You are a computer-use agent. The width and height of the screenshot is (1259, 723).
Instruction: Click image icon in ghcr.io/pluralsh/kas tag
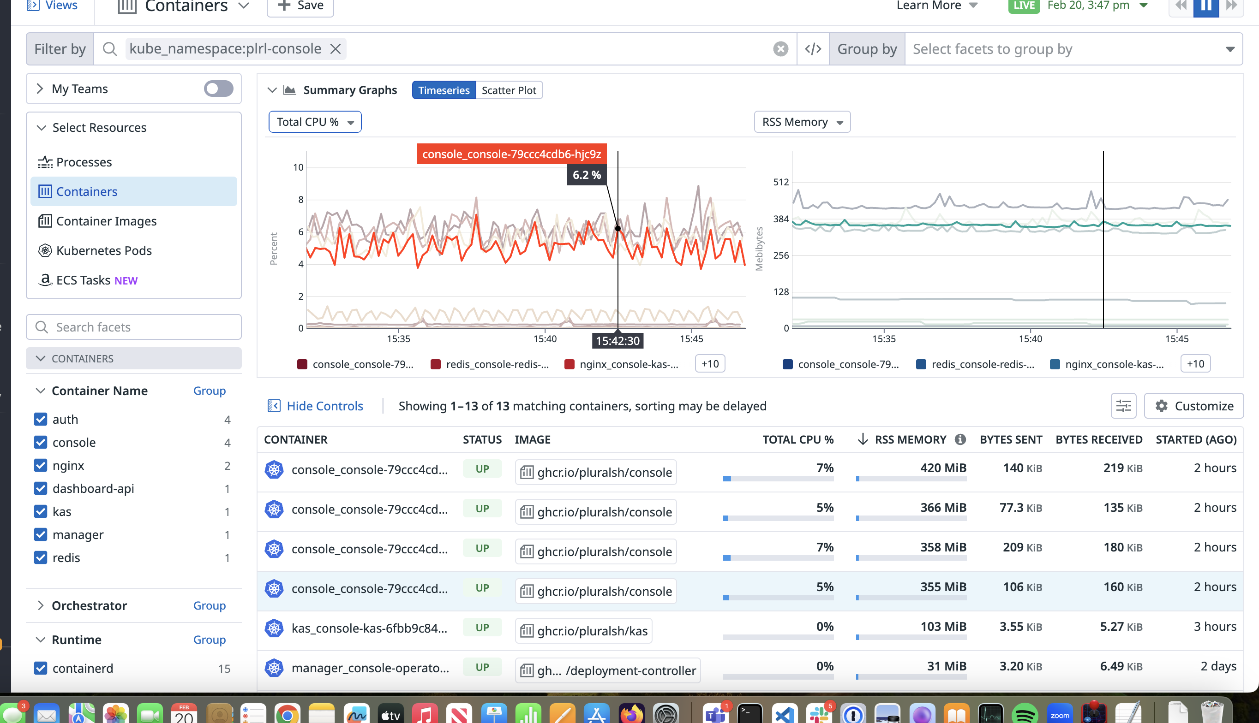tap(527, 631)
